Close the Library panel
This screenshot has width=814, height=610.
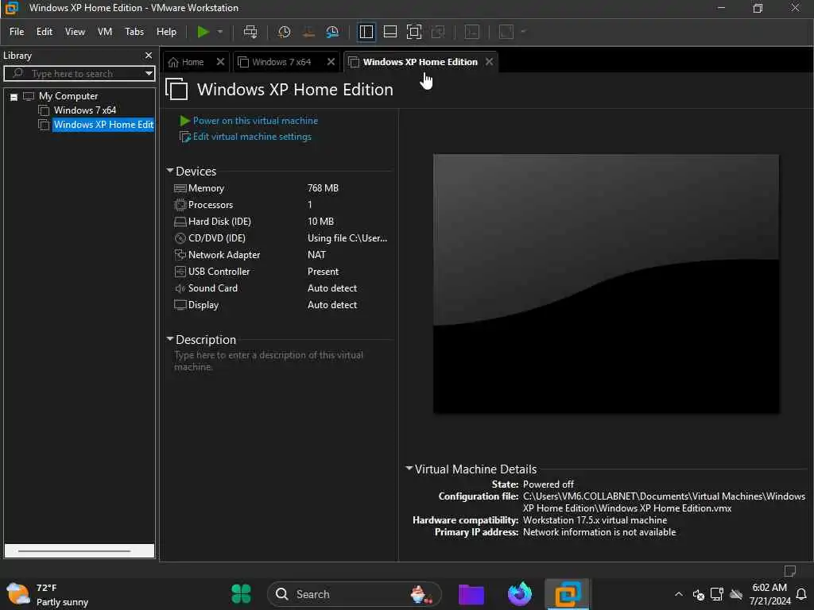149,55
